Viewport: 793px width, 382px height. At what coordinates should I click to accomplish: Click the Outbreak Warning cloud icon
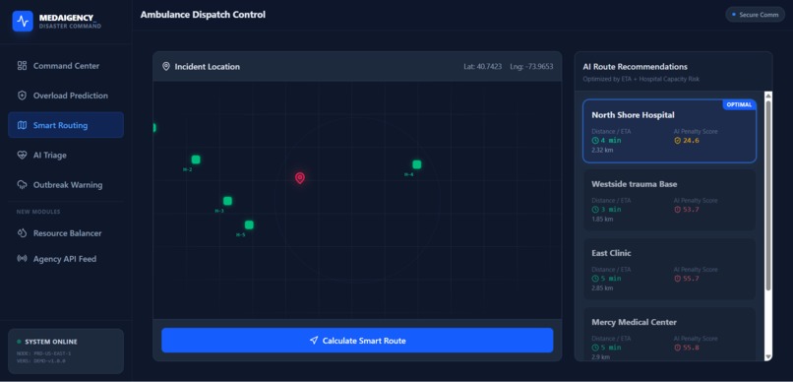[22, 185]
